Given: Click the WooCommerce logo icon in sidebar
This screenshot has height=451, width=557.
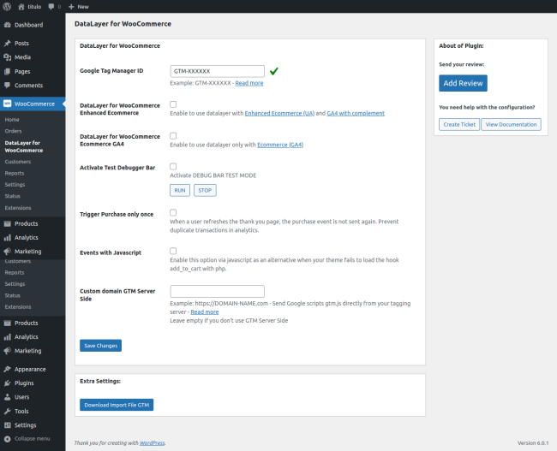Looking at the screenshot, I should pyautogui.click(x=8, y=104).
